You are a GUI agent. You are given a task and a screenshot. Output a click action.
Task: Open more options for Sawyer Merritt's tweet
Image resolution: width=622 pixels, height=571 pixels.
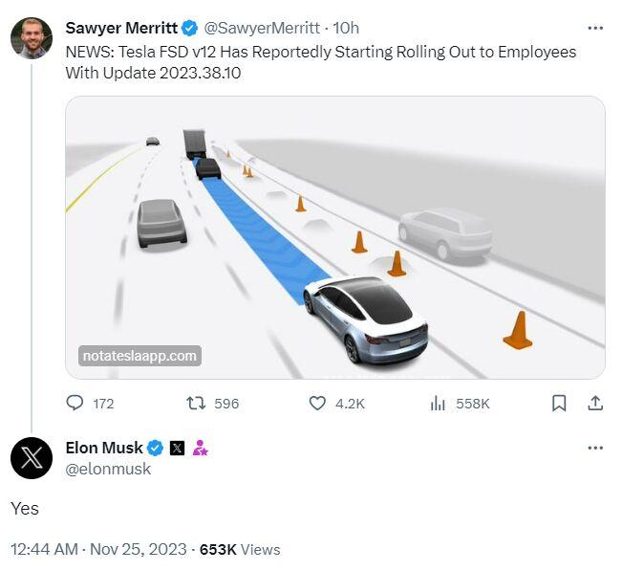pos(595,27)
